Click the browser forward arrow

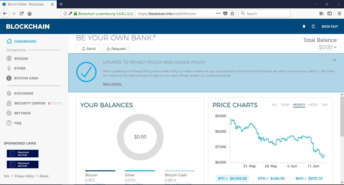click(13, 14)
